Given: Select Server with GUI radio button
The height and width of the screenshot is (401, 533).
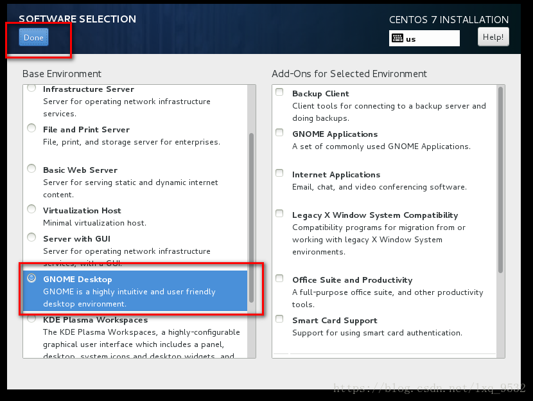Looking at the screenshot, I should (31, 237).
